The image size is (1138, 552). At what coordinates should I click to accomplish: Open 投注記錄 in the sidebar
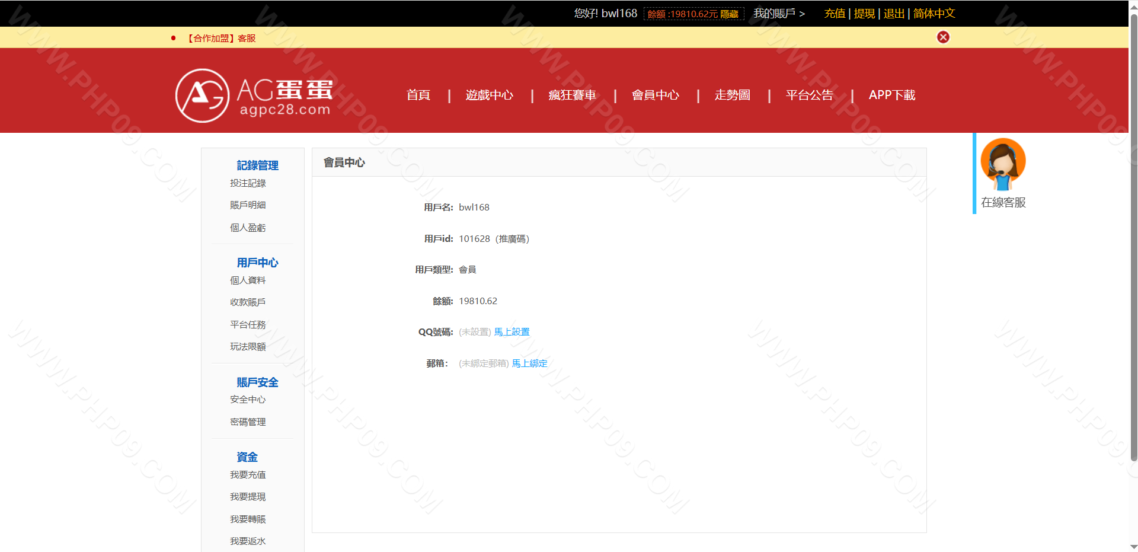248,183
